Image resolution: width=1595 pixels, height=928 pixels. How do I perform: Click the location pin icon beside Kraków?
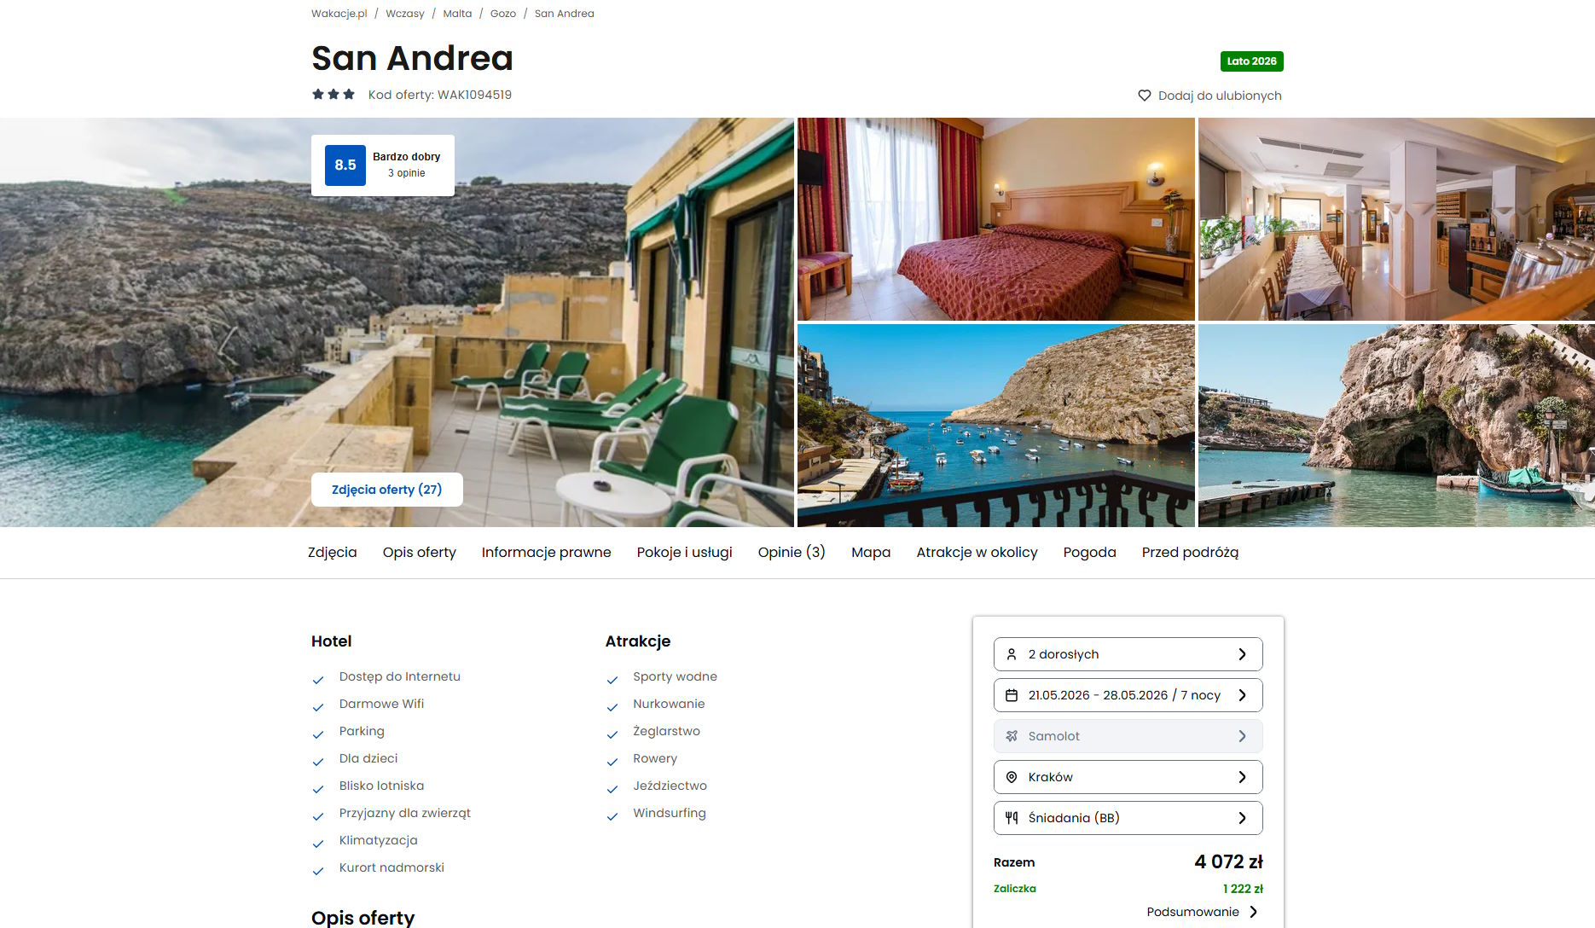point(1012,777)
